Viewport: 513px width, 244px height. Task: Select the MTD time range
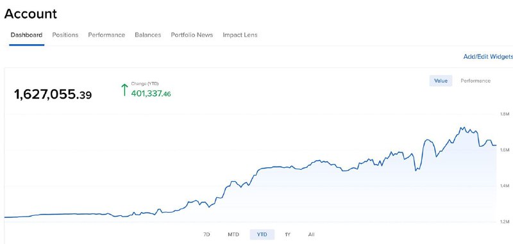(x=233, y=234)
